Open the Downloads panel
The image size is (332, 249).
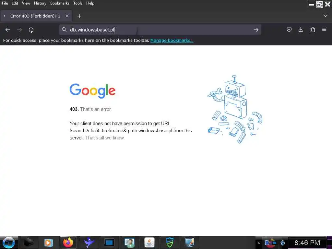[x=301, y=30]
